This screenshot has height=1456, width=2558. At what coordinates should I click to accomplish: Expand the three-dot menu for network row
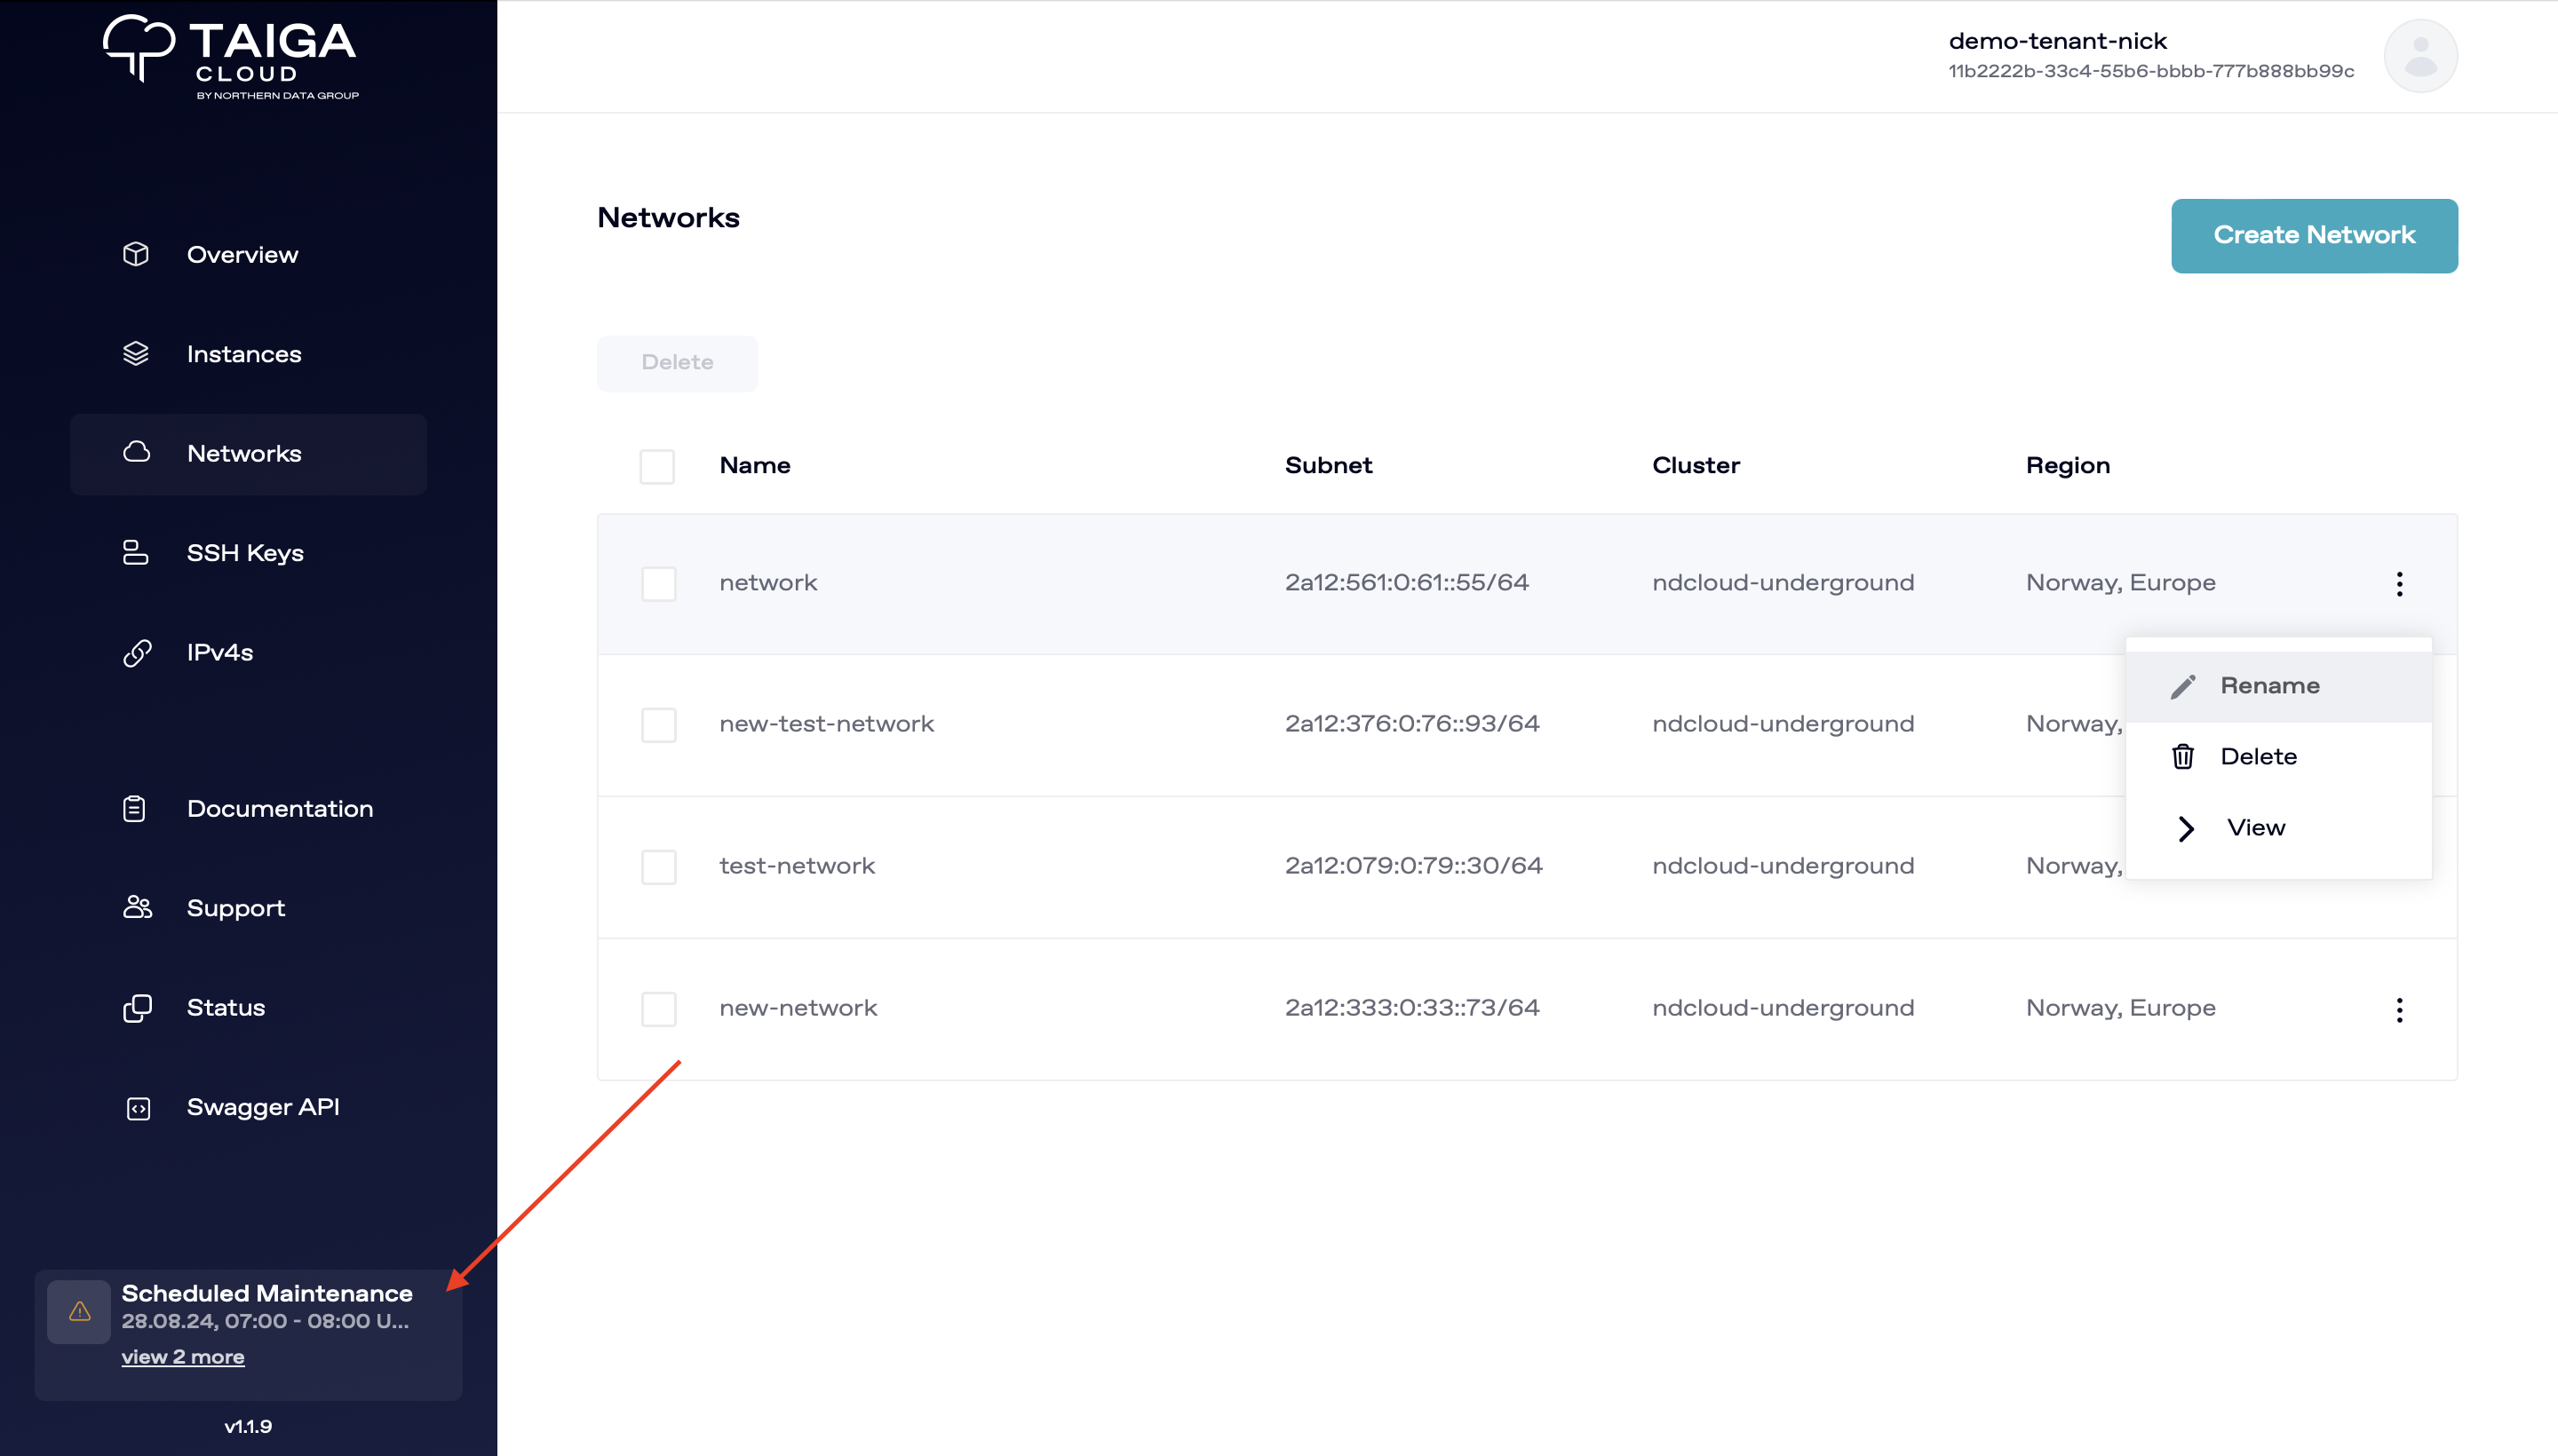(2398, 583)
